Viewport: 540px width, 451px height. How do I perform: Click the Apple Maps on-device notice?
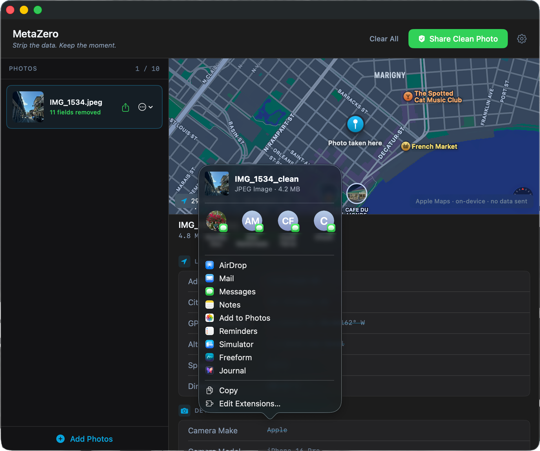point(471,201)
